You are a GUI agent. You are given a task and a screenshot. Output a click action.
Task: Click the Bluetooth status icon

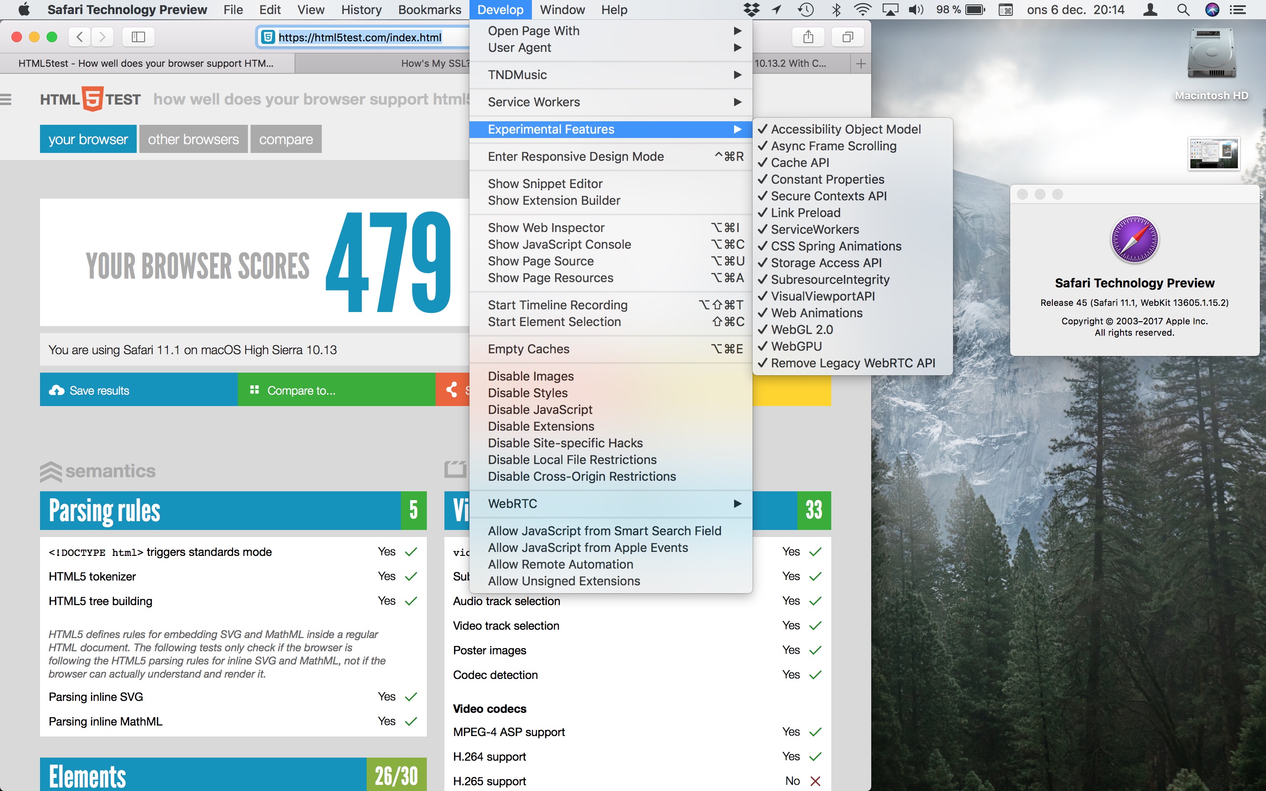[836, 9]
